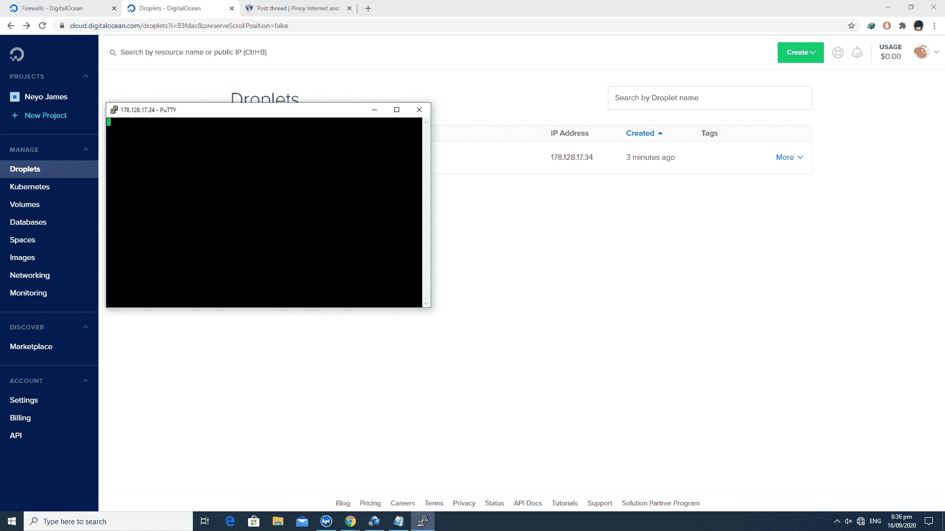Open a new browser tab
This screenshot has width=945, height=531.
point(368,8)
